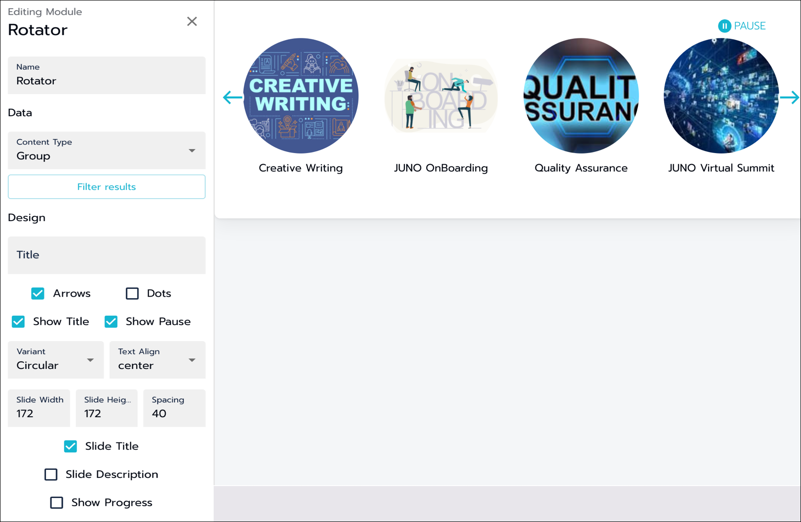The height and width of the screenshot is (522, 801).
Task: Click the JUNO Virtual Summit title link
Action: click(721, 168)
